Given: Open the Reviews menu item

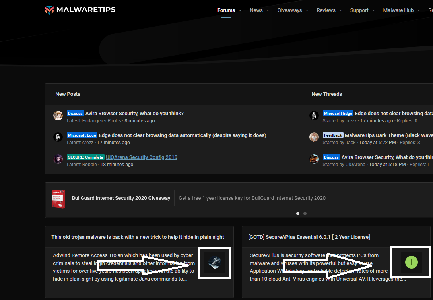Looking at the screenshot, I should 326,10.
